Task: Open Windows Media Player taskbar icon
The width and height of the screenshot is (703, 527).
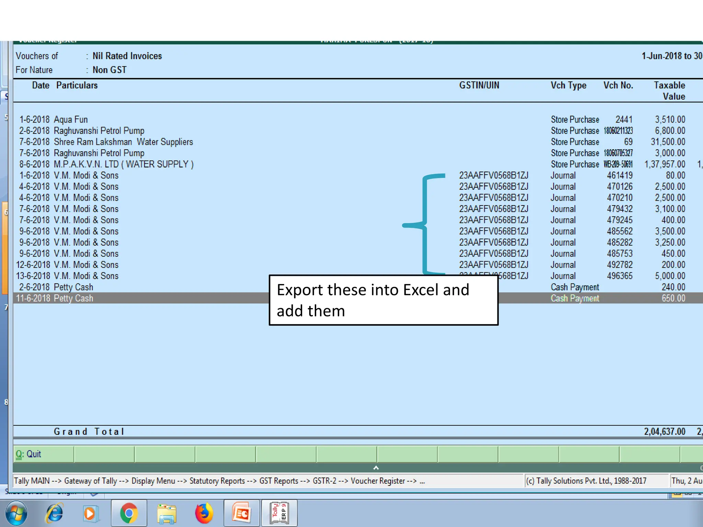Action: [x=91, y=514]
